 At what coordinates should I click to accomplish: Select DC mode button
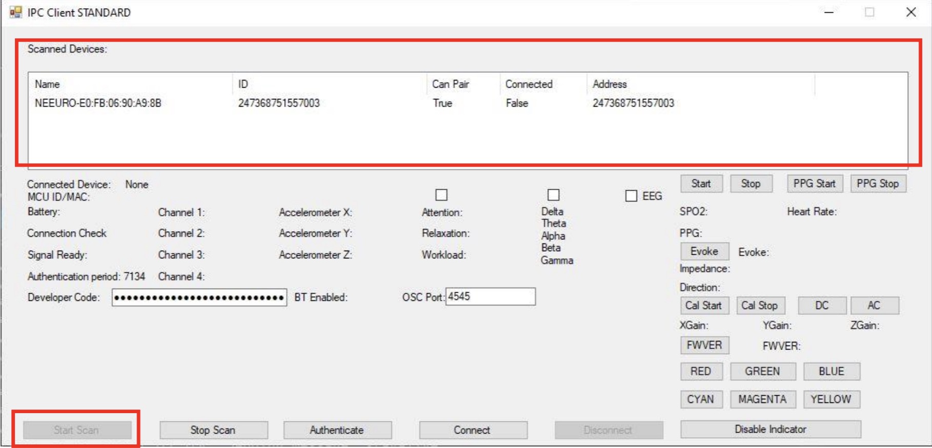click(822, 306)
